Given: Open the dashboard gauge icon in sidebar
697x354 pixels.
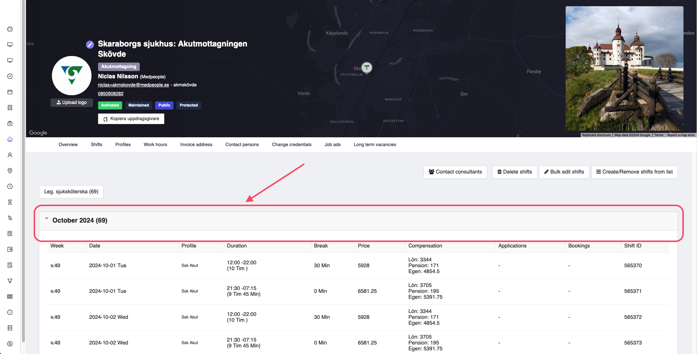Looking at the screenshot, I should (x=10, y=29).
